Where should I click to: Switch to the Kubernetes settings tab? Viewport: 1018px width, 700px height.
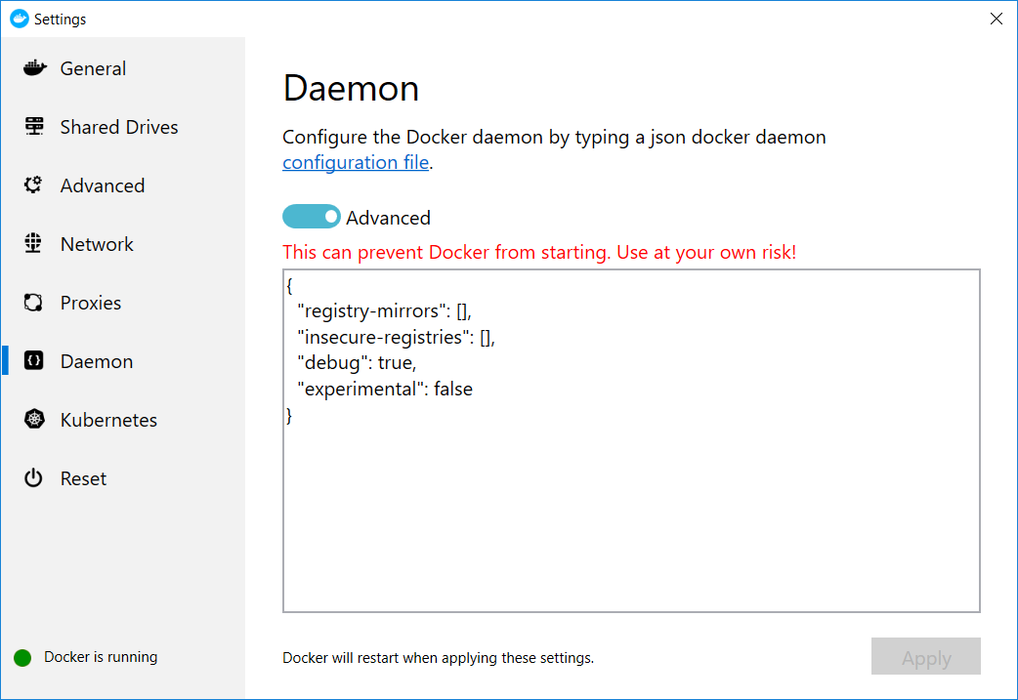(x=108, y=419)
